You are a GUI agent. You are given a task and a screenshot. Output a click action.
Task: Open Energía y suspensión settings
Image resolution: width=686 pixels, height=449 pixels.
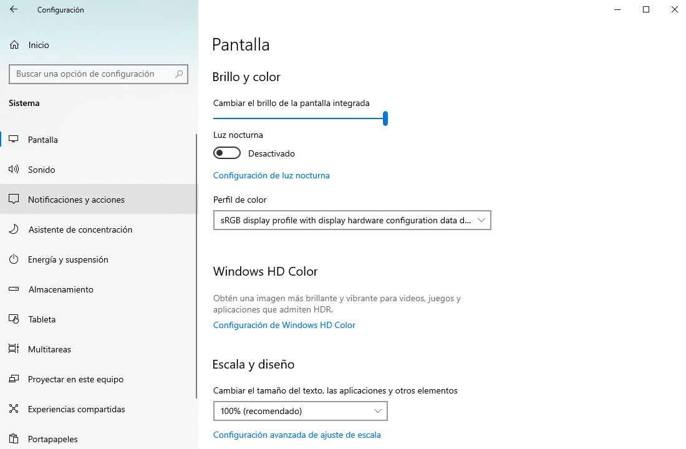pos(14,259)
